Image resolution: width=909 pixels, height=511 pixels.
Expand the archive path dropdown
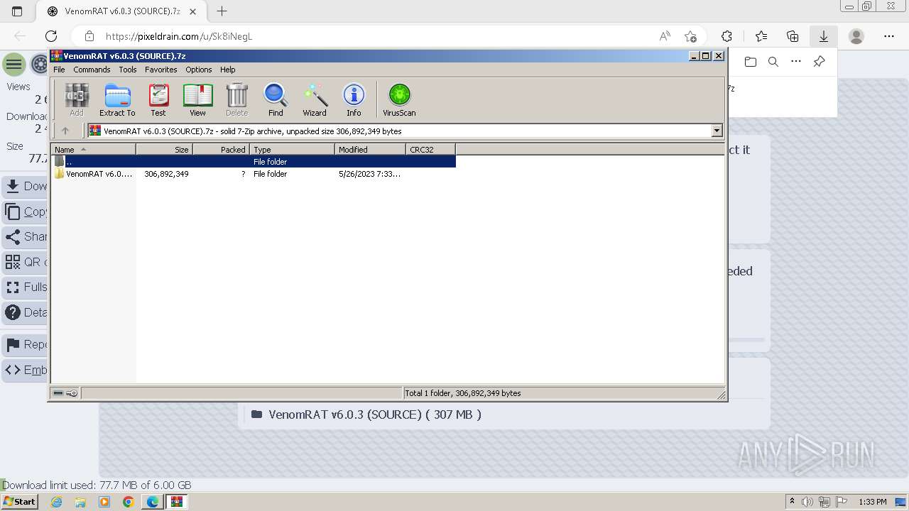tap(717, 131)
